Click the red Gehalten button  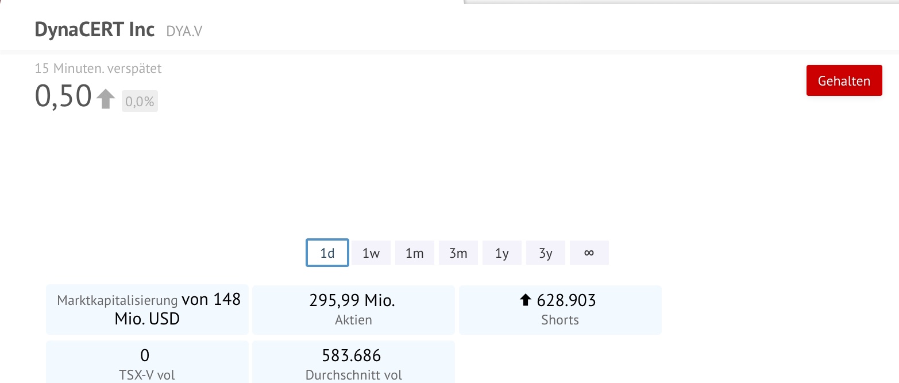pos(844,81)
